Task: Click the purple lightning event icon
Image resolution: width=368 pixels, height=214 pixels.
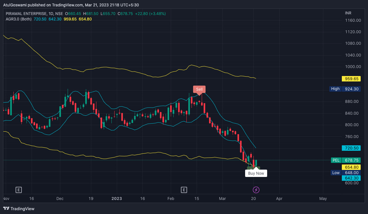Action: 256,190
